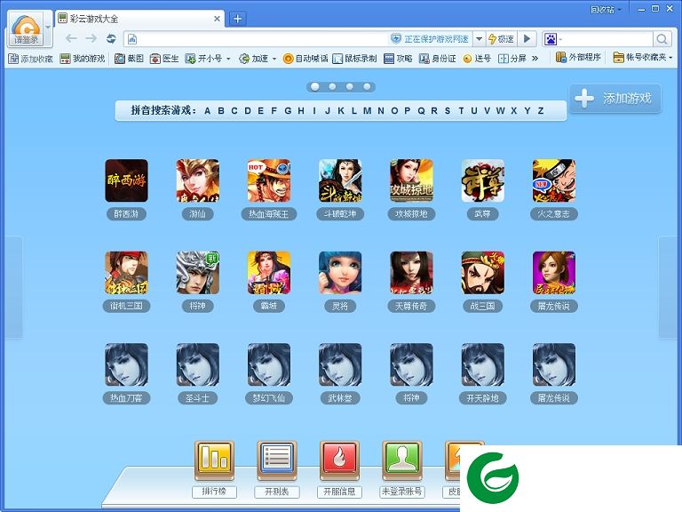The height and width of the screenshot is (512, 682).
Task: Click 添加收藏 to add a bookmark
Action: (x=30, y=59)
